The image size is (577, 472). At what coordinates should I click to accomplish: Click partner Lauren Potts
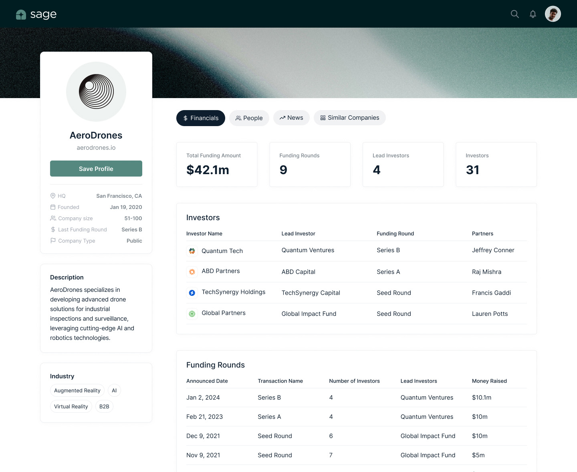[x=490, y=314]
